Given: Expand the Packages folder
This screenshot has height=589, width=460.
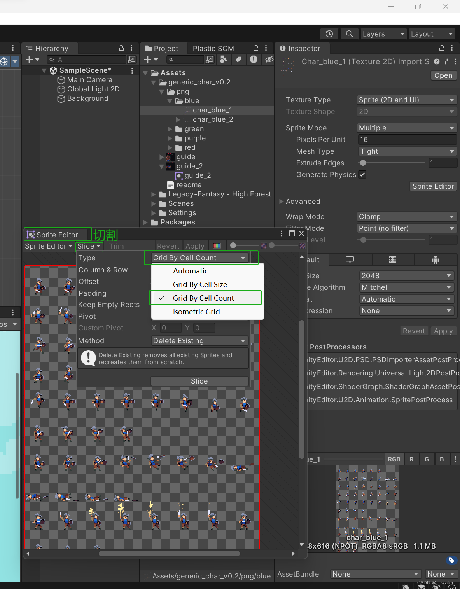Looking at the screenshot, I should coord(145,223).
